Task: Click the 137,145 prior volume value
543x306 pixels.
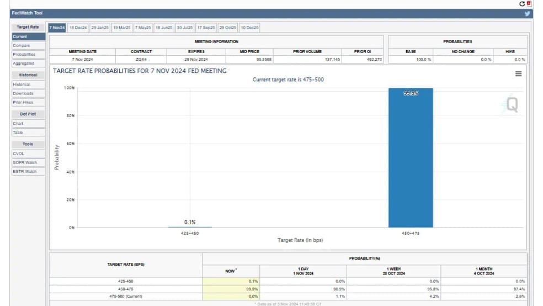Action: 332,59
